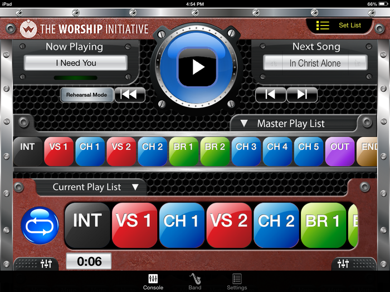The image size is (390, 292).
Task: Start playback with the big blue play button
Action: pyautogui.click(x=197, y=67)
